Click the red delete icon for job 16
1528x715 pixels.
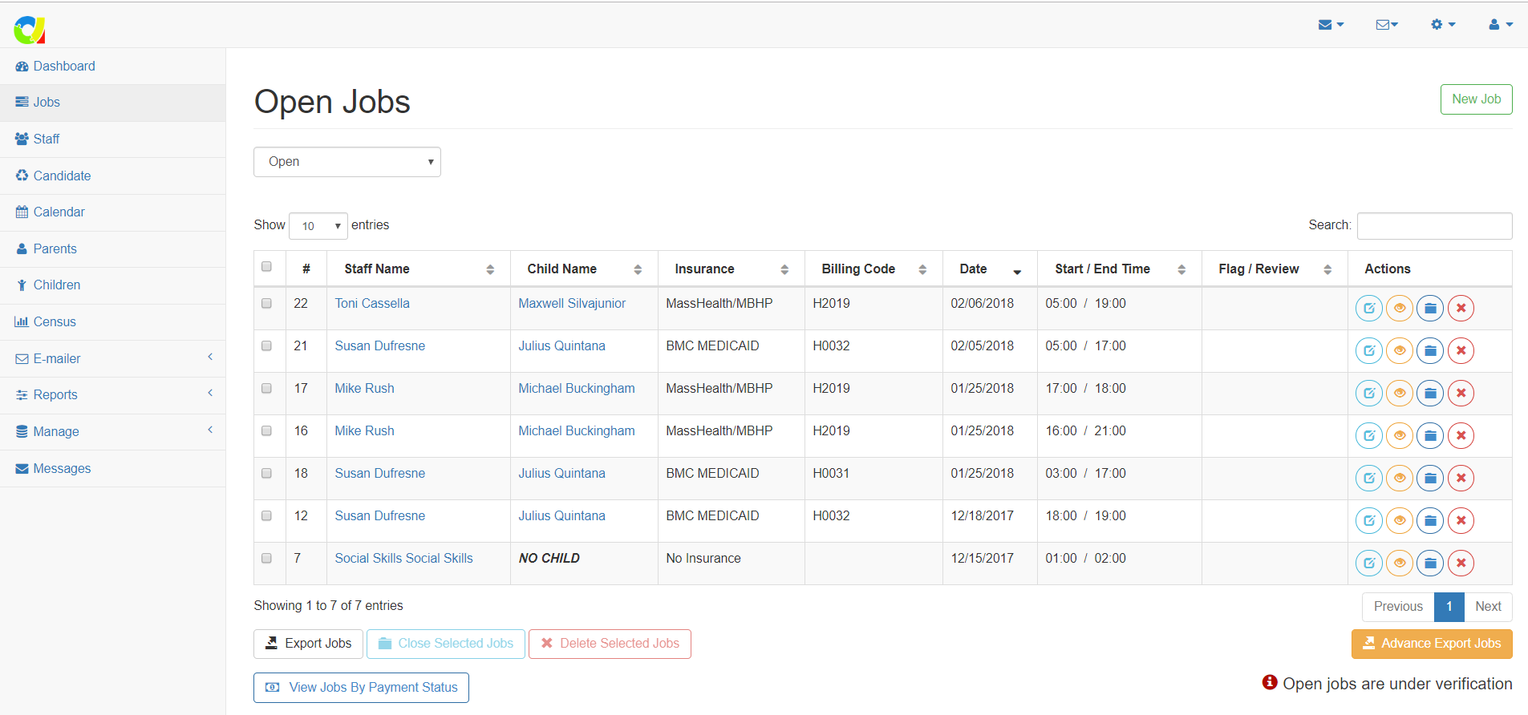(1461, 436)
